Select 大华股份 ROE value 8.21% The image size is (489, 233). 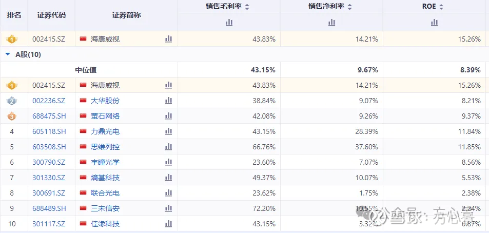coord(471,101)
